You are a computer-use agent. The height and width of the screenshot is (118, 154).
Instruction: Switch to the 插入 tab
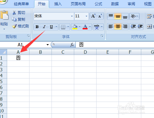[58, 4]
